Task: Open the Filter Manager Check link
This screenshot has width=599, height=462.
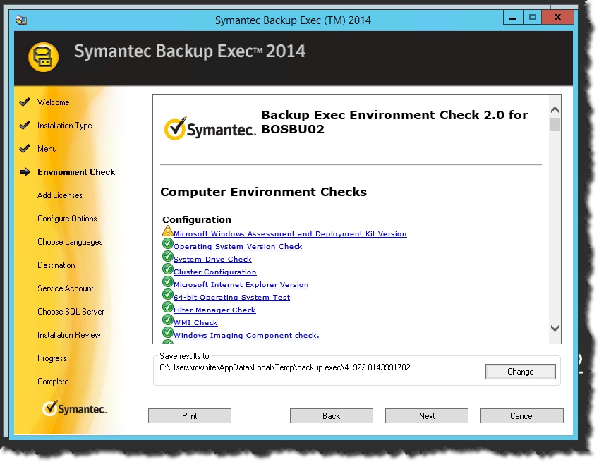Action: coord(214,310)
